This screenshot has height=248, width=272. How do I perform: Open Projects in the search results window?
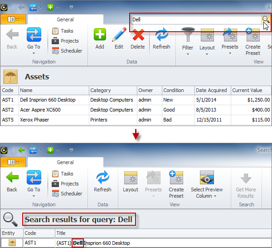pyautogui.click(x=65, y=184)
